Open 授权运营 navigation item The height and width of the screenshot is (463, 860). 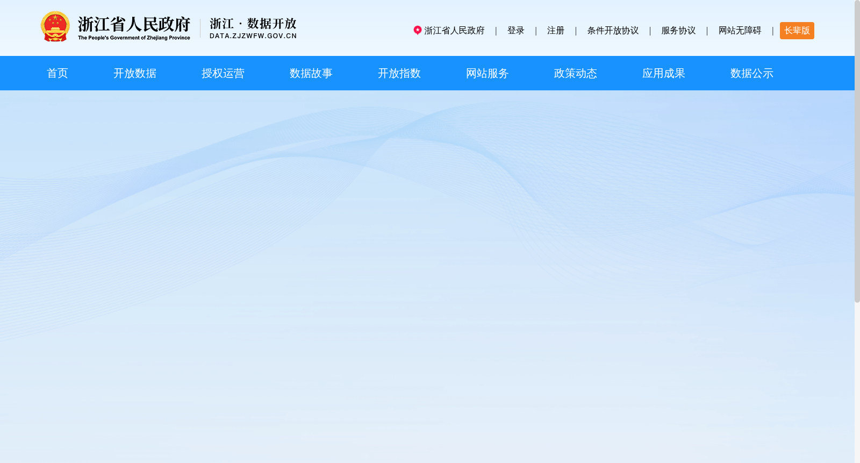tap(223, 73)
